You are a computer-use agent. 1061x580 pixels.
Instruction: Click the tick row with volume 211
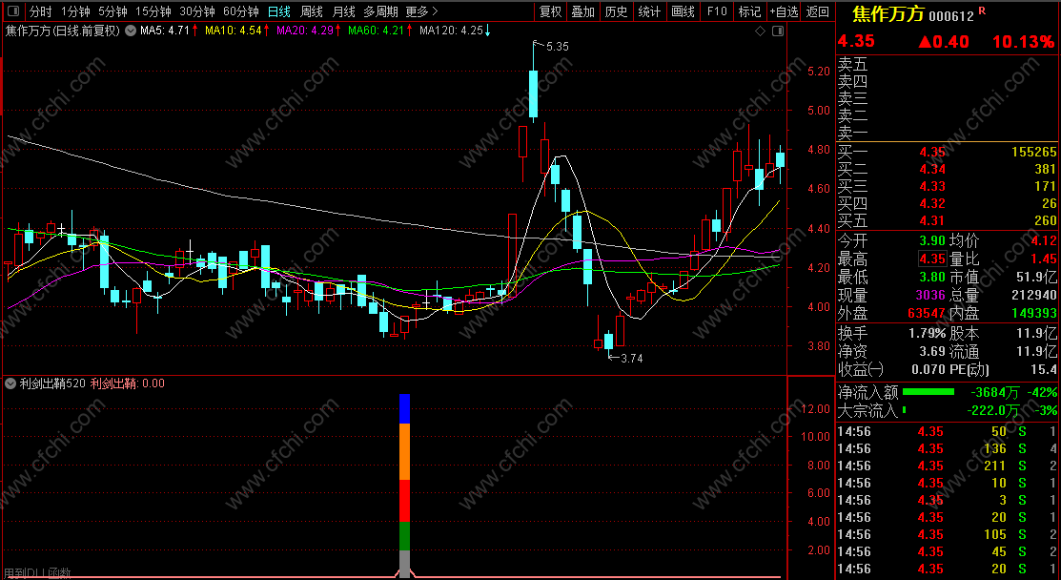point(948,466)
